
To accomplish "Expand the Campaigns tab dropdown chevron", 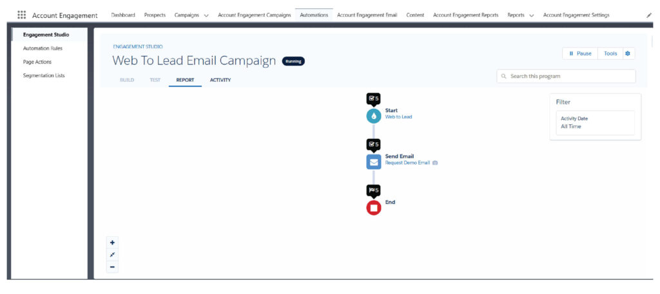I will (206, 15).
